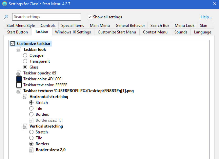219x159 pixels.
Task: Open the Start Menu Style tab
Action: [21, 26]
